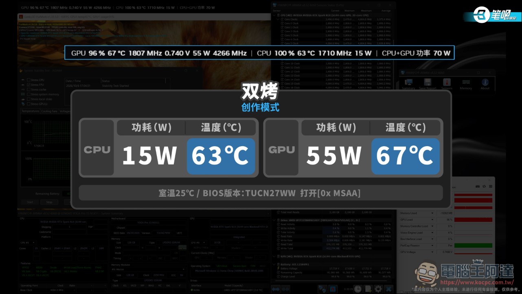The image size is (522, 294).
Task: Open the Memory Used sensor dropdown
Action: [432, 213]
